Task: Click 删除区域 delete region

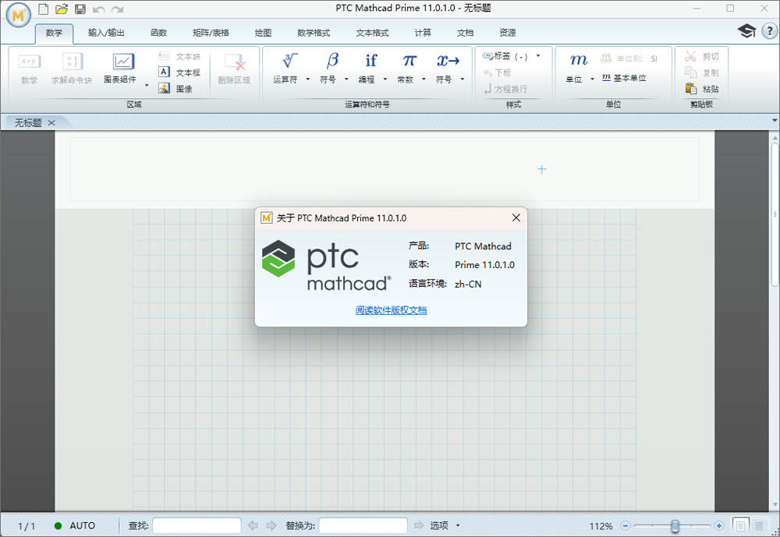Action: (x=234, y=69)
